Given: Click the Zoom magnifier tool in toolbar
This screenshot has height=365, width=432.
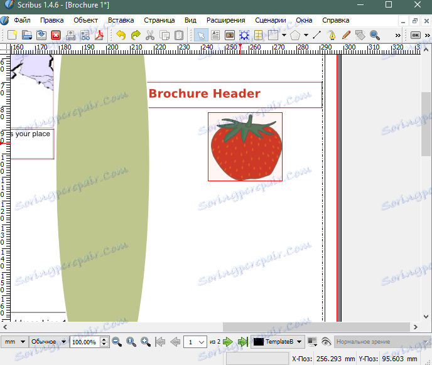Looking at the screenshot, I should tap(375, 35).
